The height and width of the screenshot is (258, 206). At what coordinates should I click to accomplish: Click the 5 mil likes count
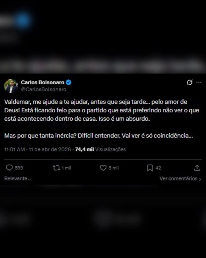click(x=114, y=168)
